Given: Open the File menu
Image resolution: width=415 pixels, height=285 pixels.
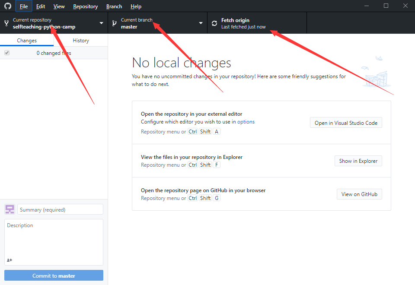Looking at the screenshot, I should pos(23,6).
